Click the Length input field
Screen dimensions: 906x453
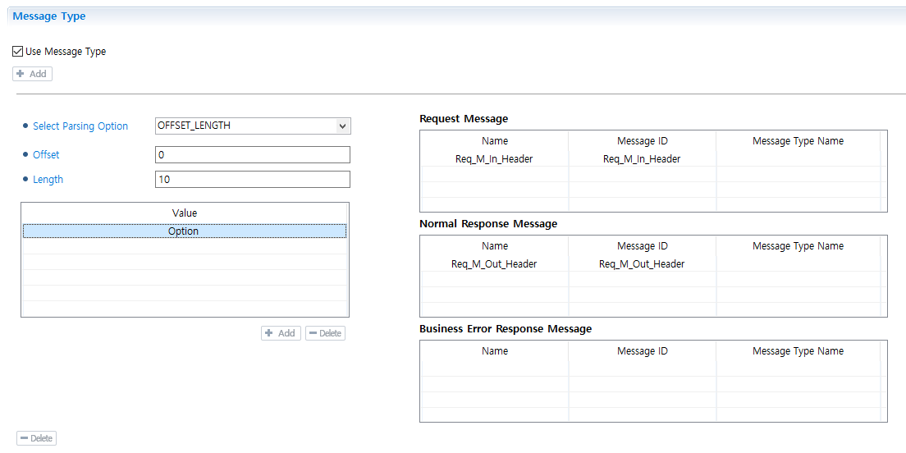(253, 179)
